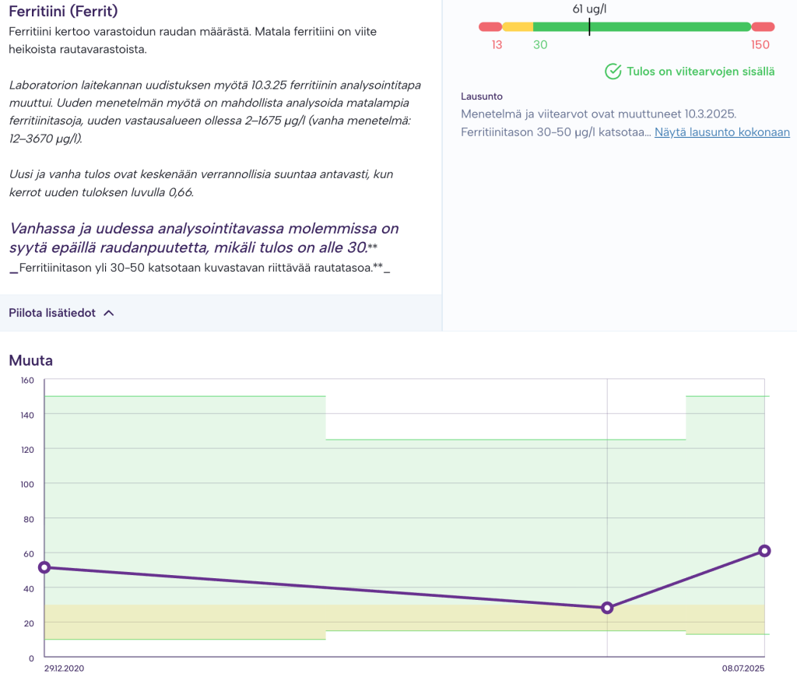
Task: Click the 08.07.2025 date axis label
Action: pyautogui.click(x=745, y=668)
